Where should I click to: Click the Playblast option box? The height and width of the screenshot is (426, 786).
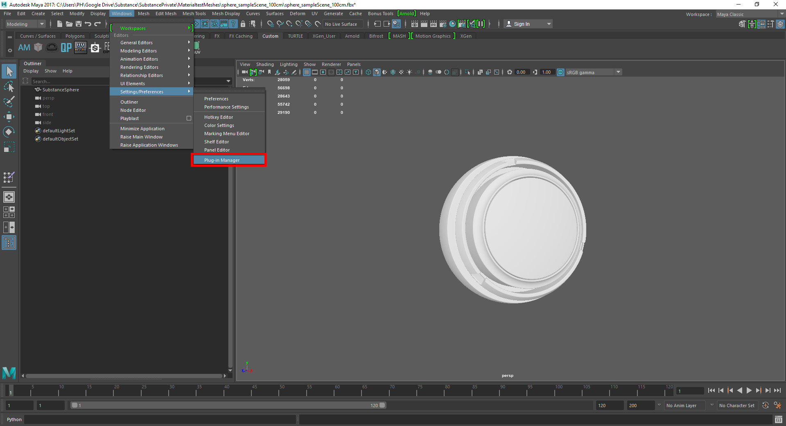189,118
